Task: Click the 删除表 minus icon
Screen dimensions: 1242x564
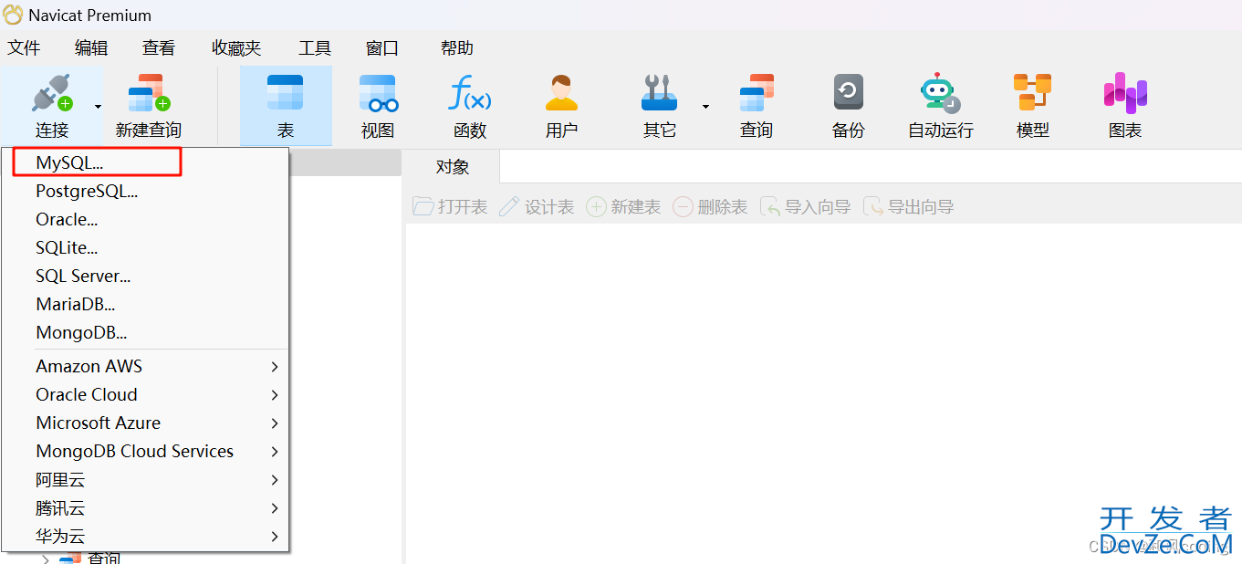Action: tap(683, 207)
